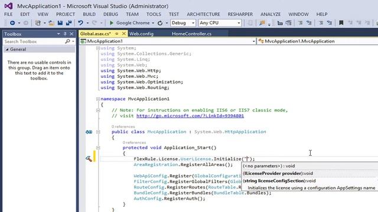Toggle a bookmark with the bookmark icon
The width and height of the screenshot is (378, 212).
click(341, 23)
